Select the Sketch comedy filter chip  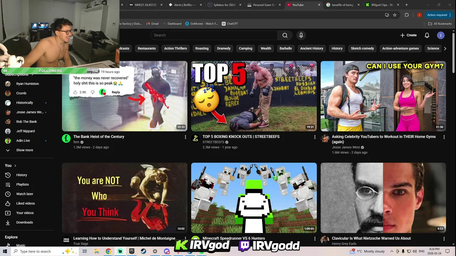362,48
